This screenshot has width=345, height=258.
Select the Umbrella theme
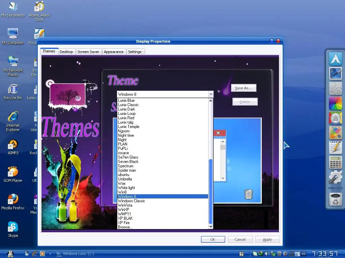(x=163, y=179)
